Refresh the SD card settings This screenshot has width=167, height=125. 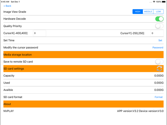pos(159,69)
